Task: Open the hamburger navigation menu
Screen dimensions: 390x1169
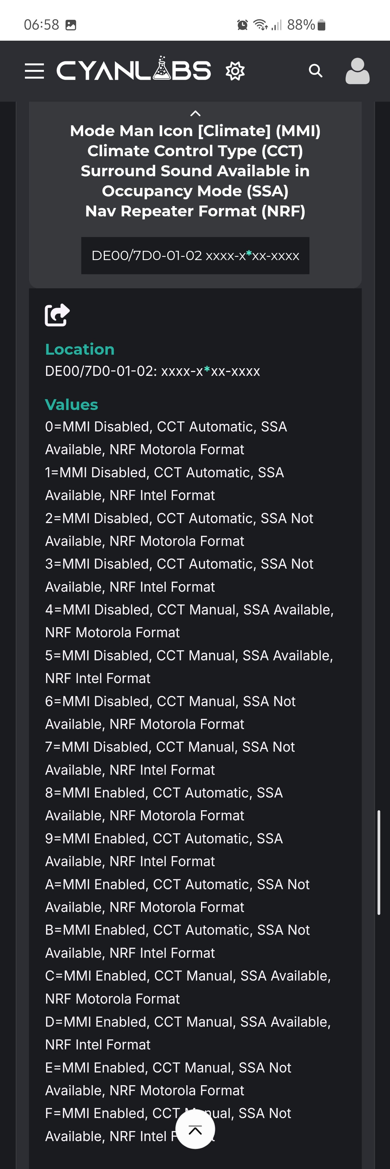Action: pos(34,71)
